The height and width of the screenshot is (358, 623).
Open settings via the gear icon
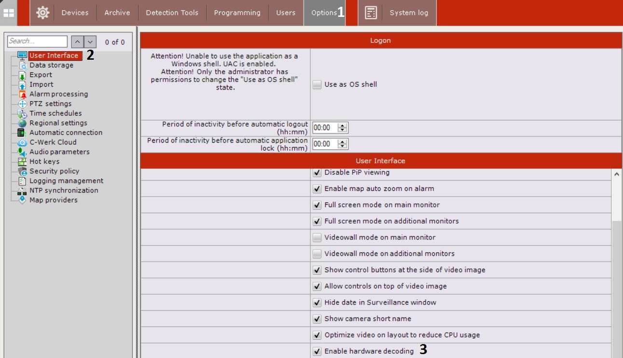[42, 13]
